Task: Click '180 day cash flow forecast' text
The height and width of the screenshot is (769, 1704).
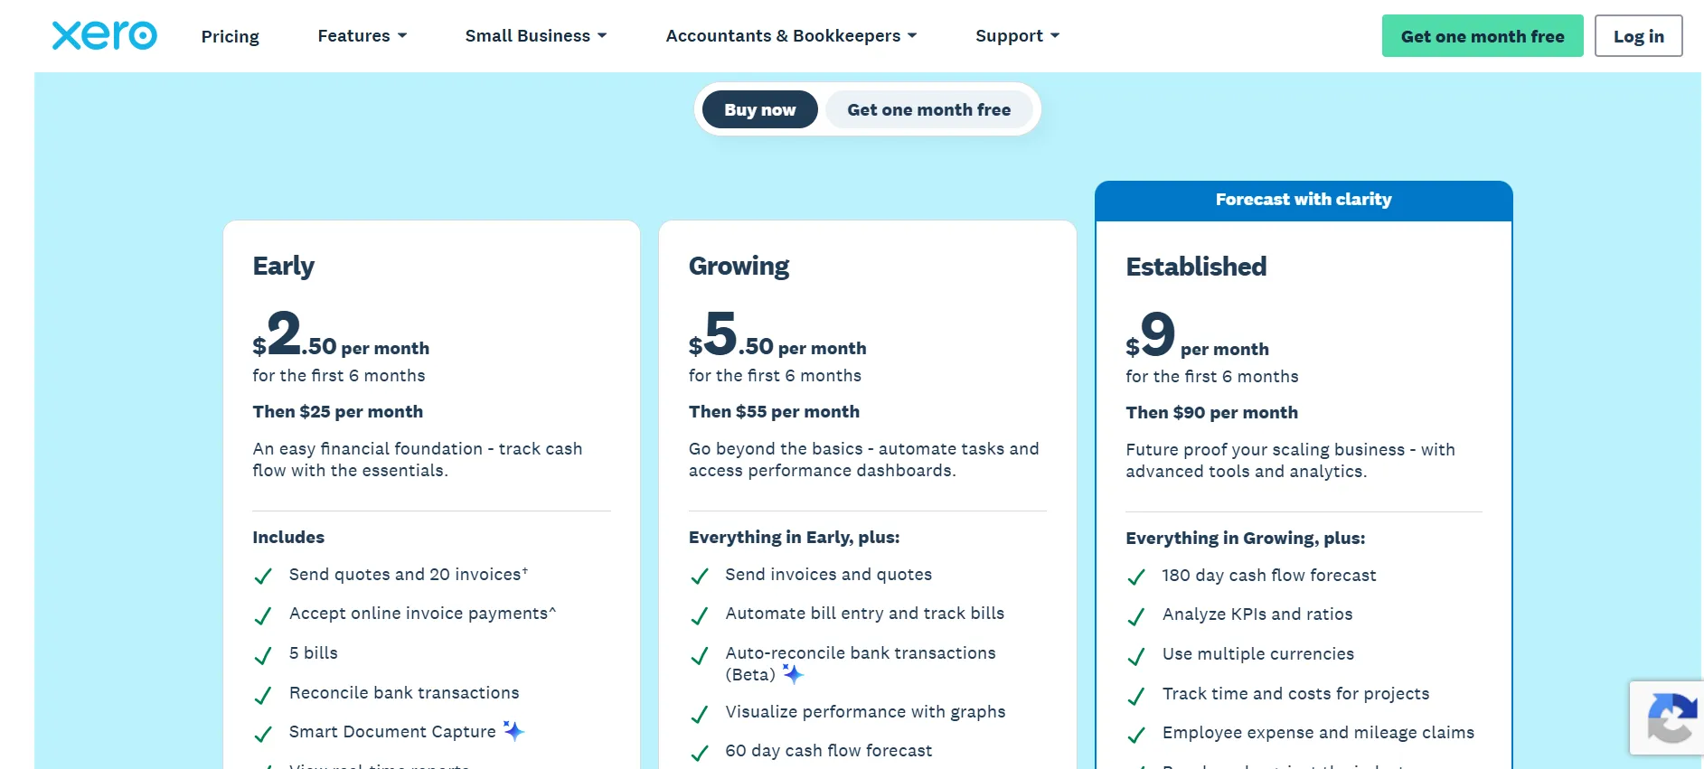Action: tap(1269, 575)
